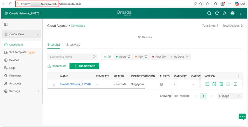This screenshot has width=248, height=127.
Task: Open browser more options menu
Action: click(230, 4)
